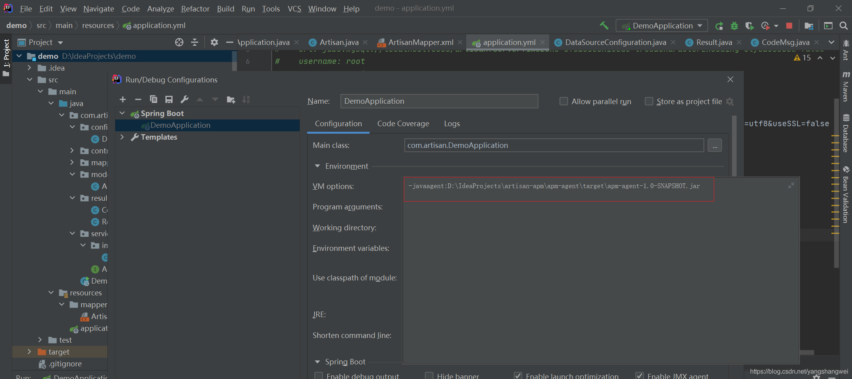Sort configurations alphabetically with the sort icon
This screenshot has height=379, width=852.
(246, 99)
